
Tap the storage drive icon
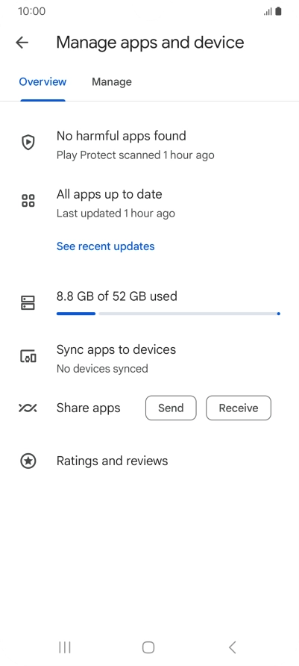click(x=28, y=302)
